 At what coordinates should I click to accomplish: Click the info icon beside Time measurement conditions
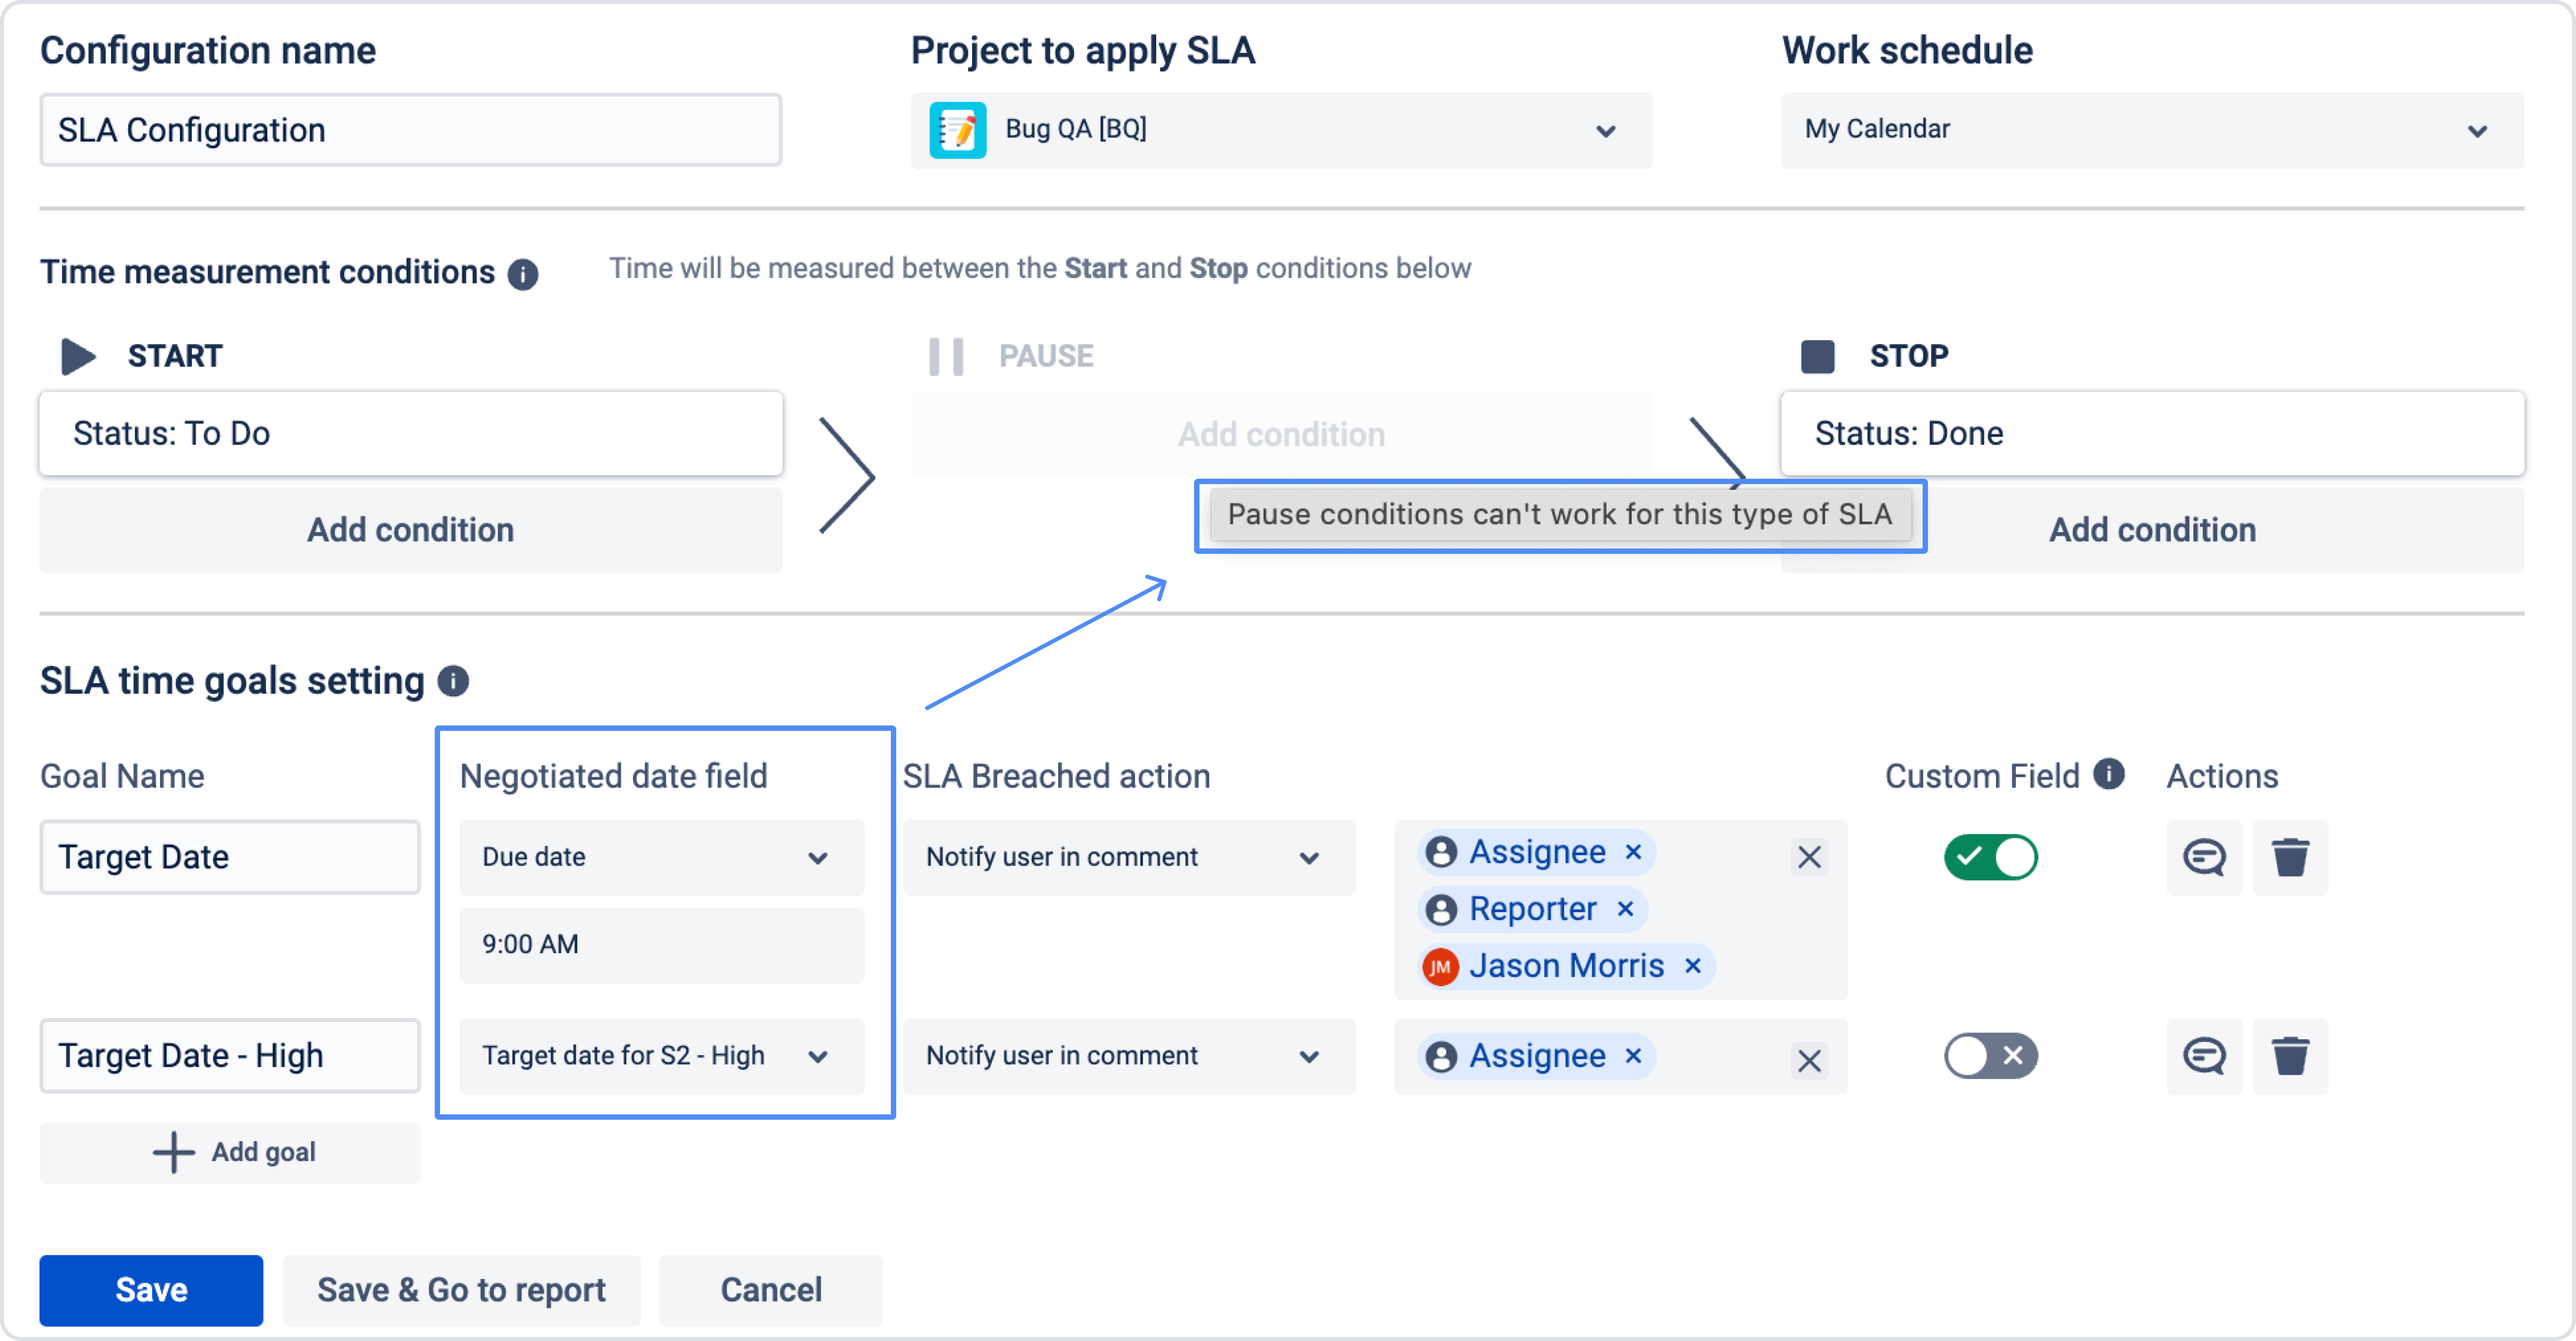click(522, 273)
